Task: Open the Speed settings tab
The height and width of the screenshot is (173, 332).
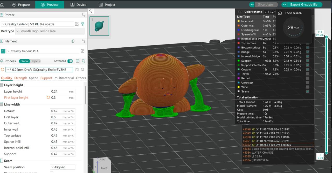Action: point(34,78)
